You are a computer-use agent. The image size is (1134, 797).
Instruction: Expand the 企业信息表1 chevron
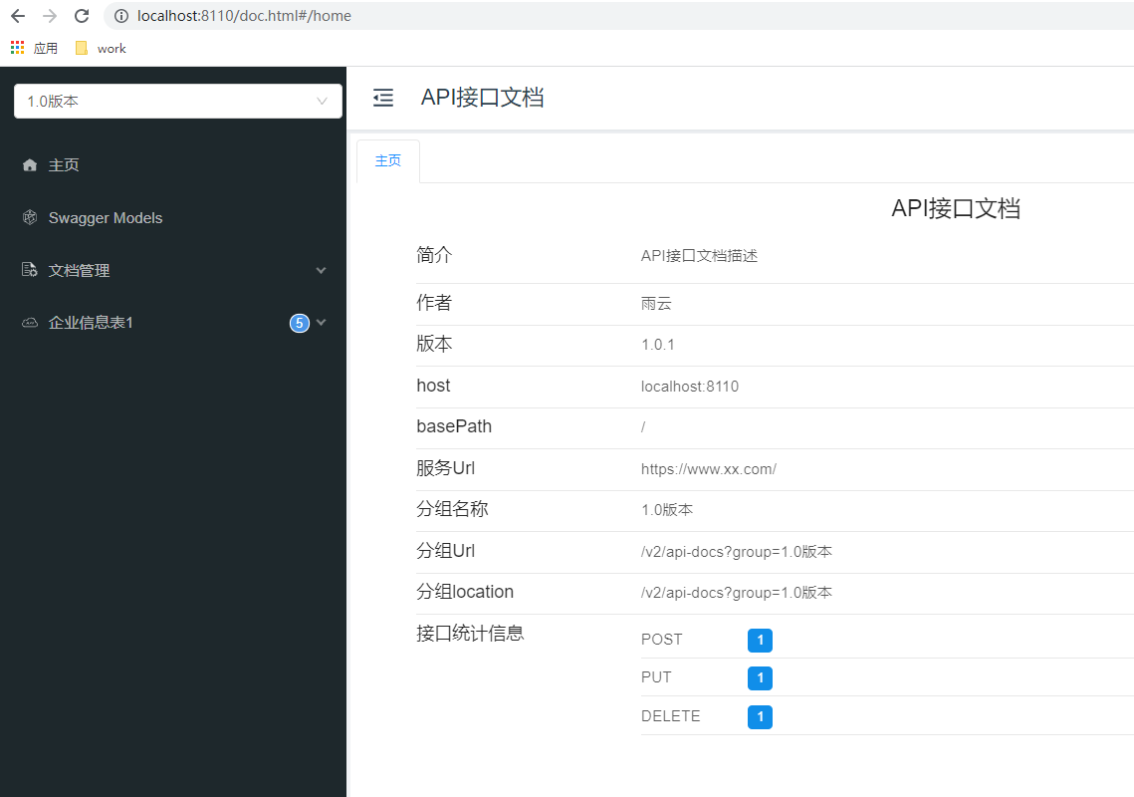[322, 322]
